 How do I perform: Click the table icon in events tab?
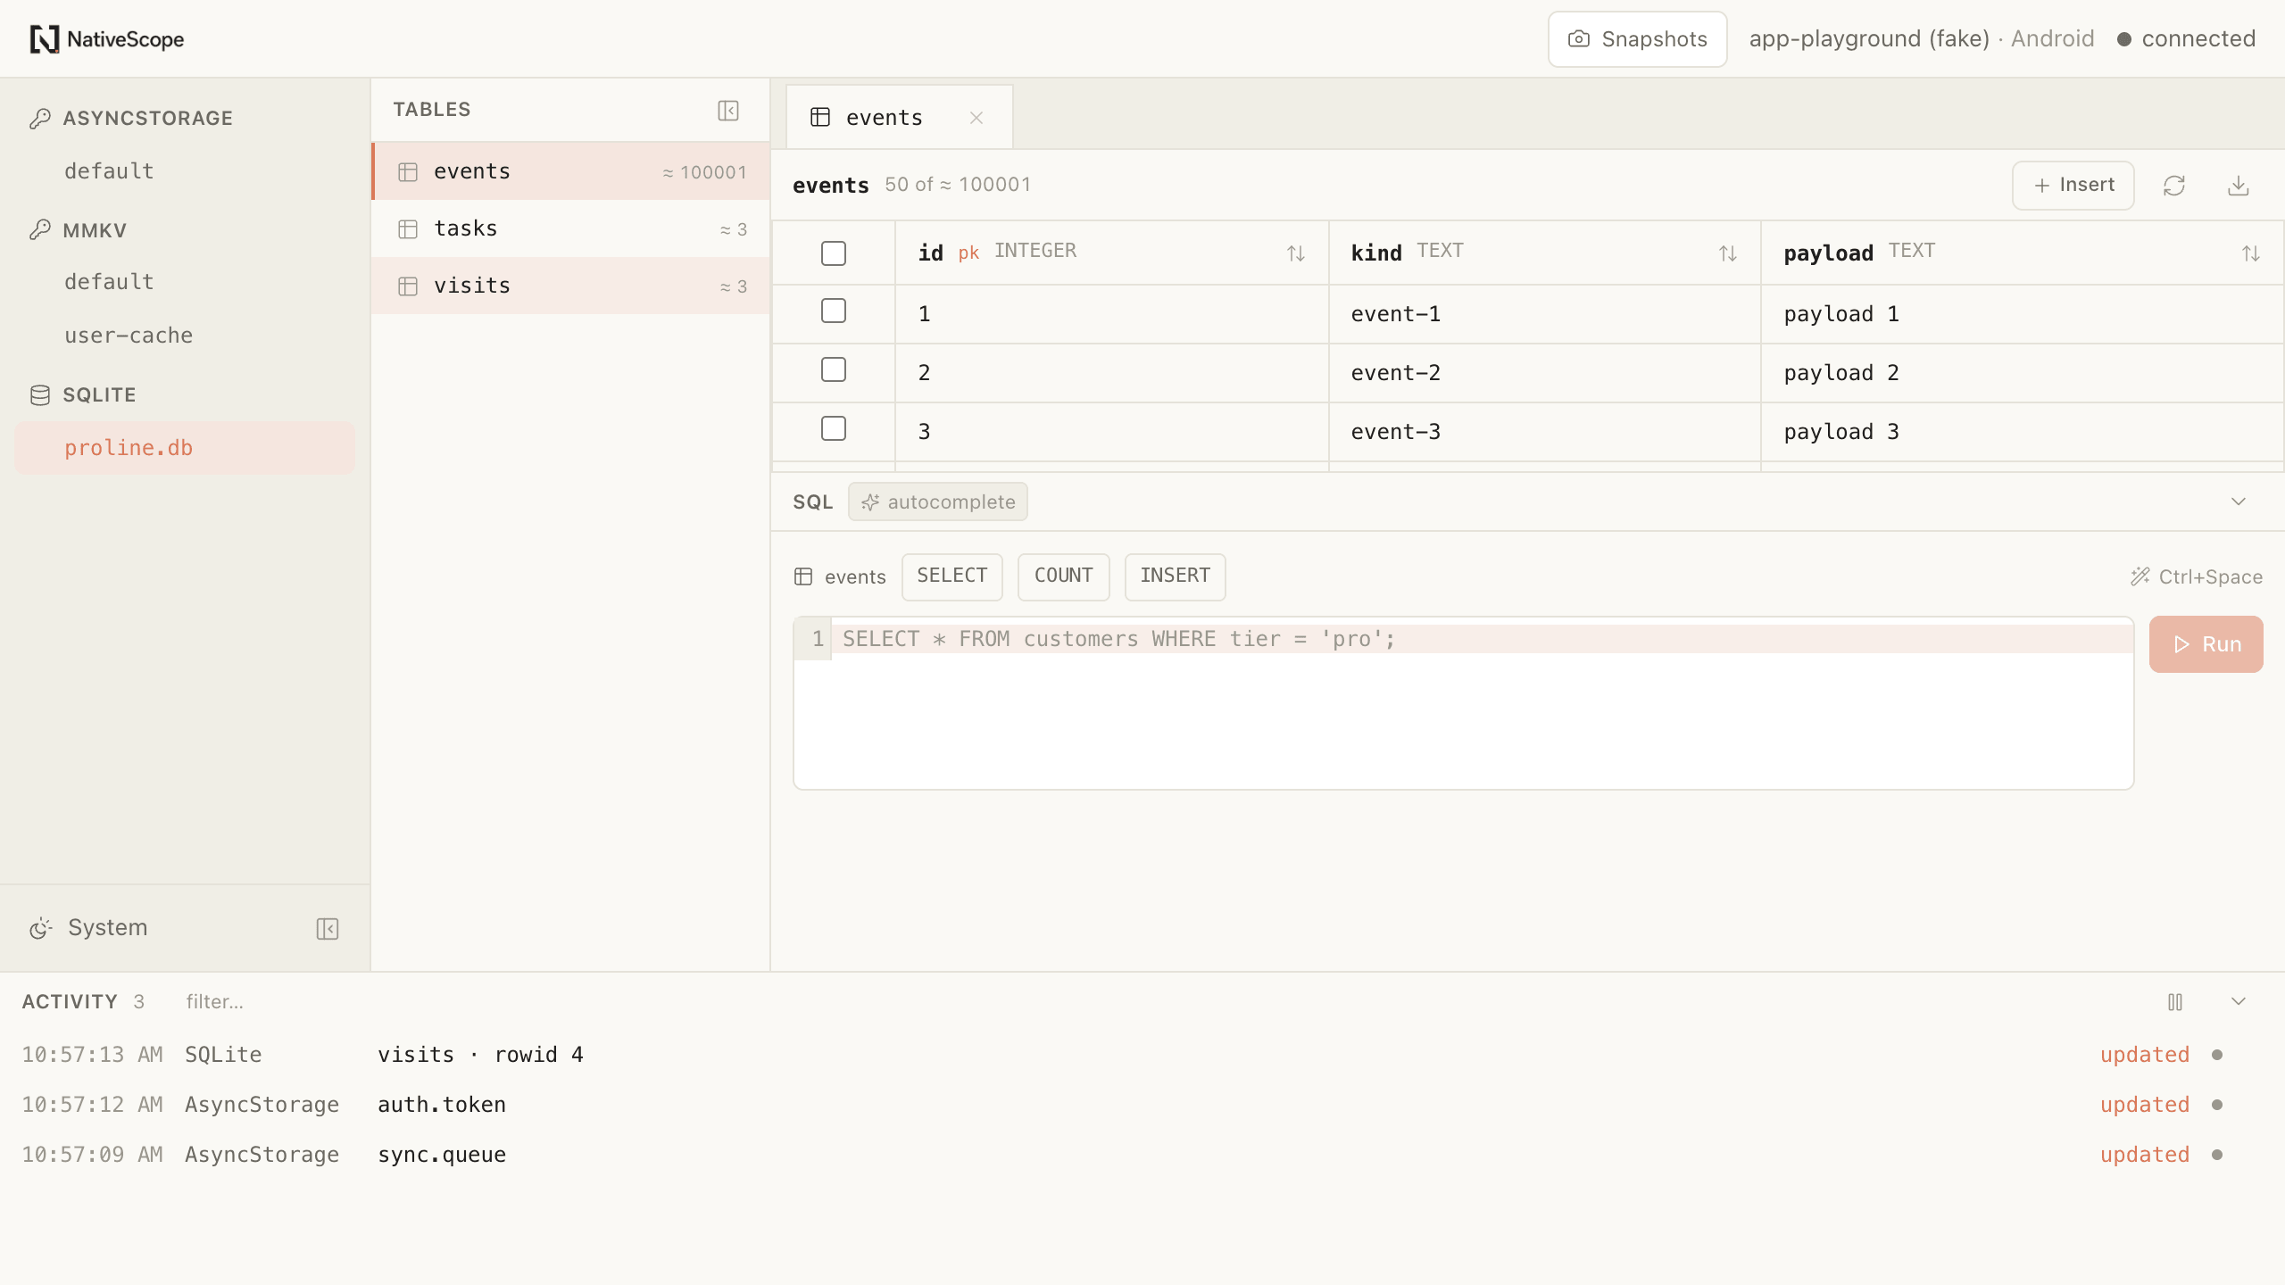click(820, 118)
